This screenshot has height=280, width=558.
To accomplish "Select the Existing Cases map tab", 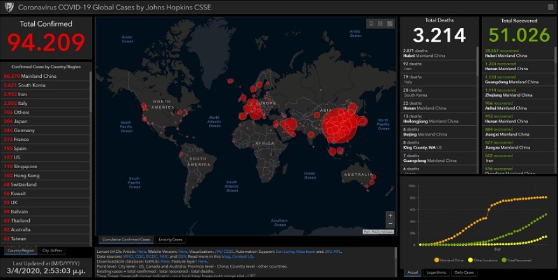I will click(170, 240).
